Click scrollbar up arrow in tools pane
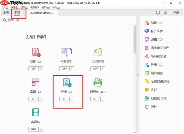Viewport: 184px width, 134px height. [x=135, y=26]
